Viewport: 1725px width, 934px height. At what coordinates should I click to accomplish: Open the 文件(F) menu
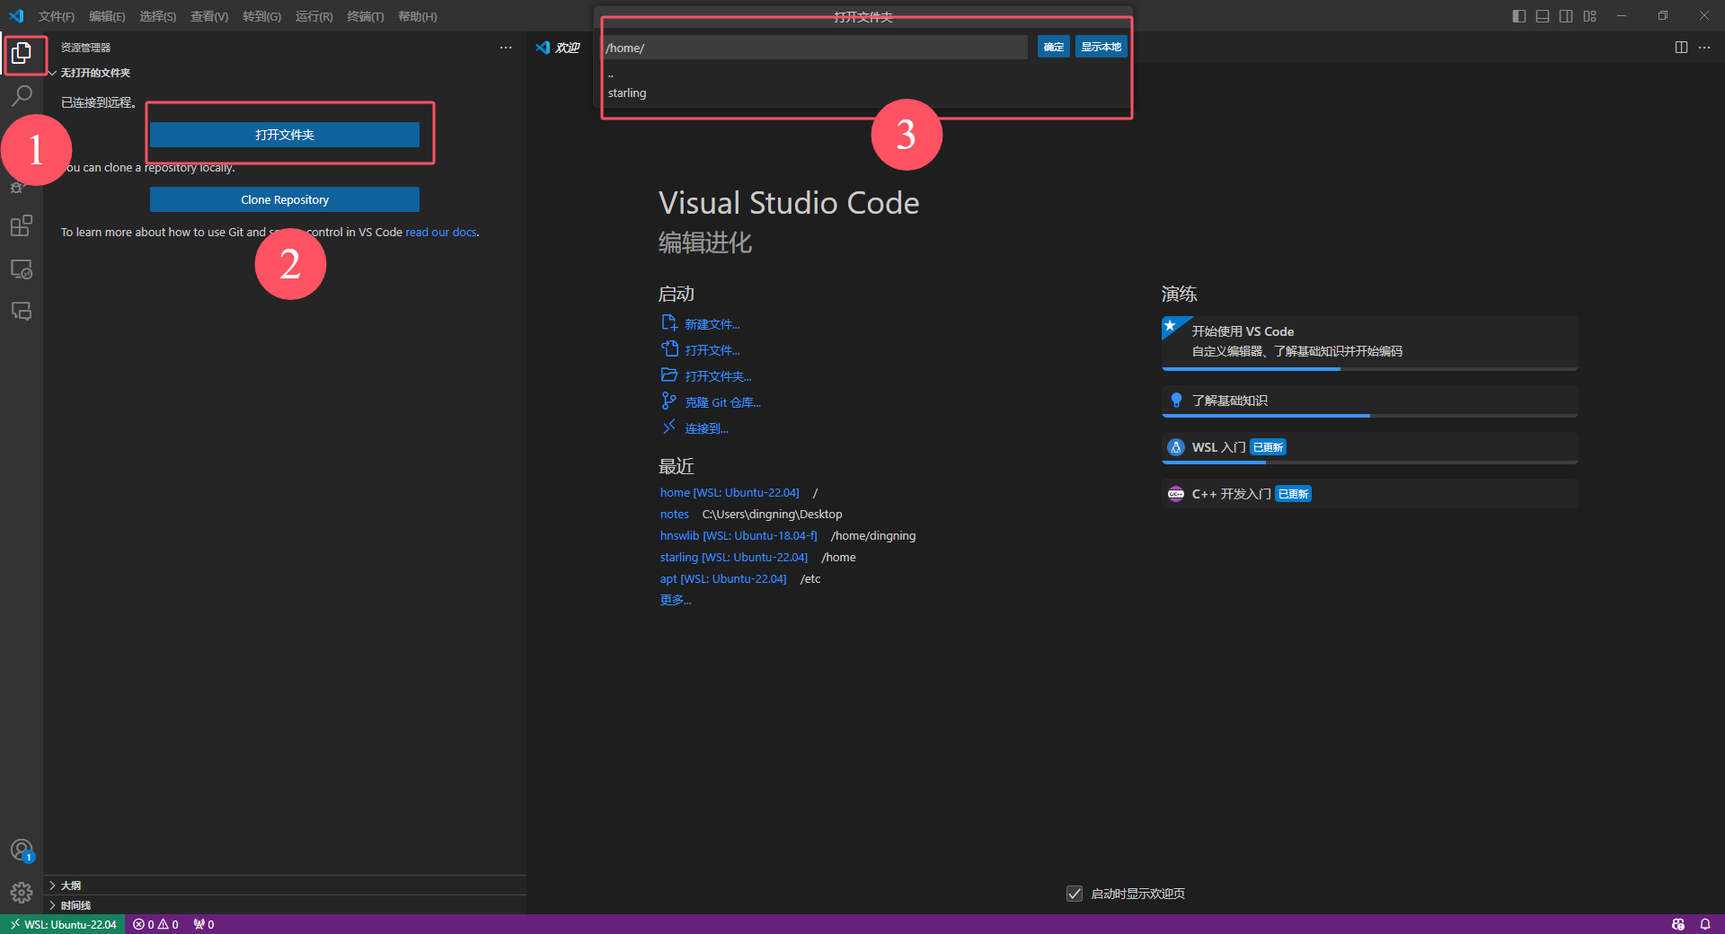click(57, 16)
